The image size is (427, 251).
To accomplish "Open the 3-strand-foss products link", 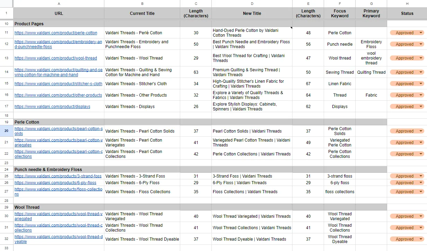I will pos(58,176).
